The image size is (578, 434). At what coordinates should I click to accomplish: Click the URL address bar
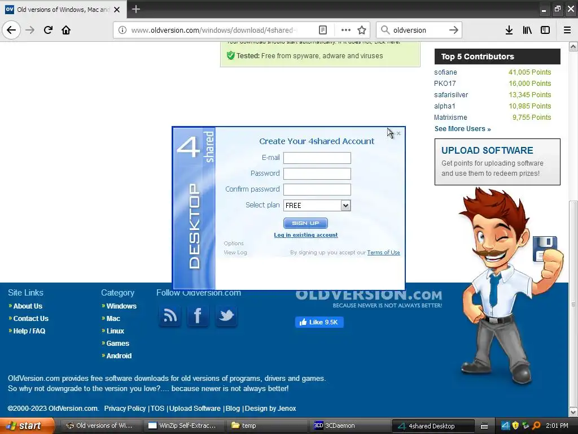coord(214,30)
